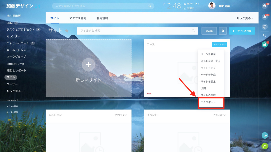Star the サイト page as favorite

[67, 31]
